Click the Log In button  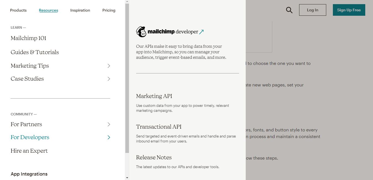[313, 10]
